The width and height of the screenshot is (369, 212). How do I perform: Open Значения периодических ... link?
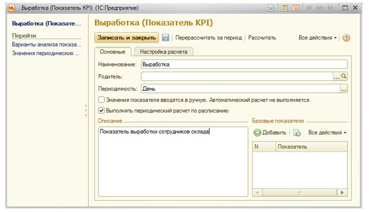pos(46,53)
